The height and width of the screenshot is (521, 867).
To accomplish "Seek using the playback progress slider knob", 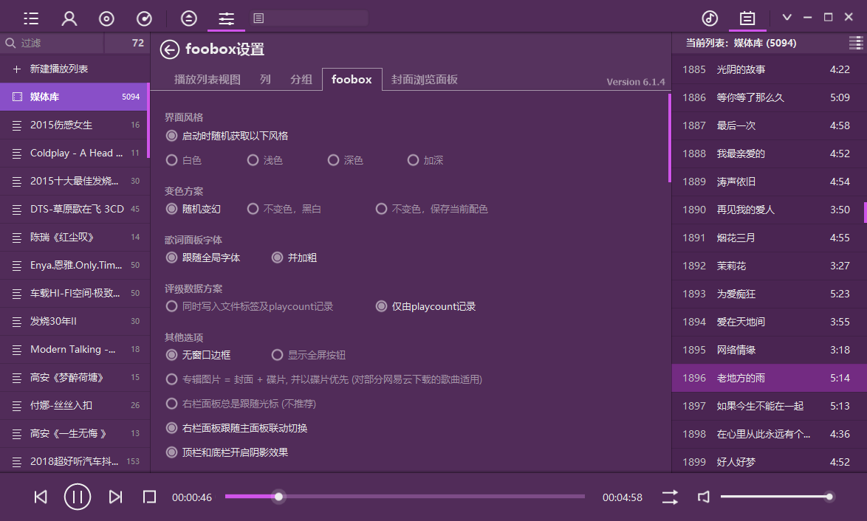I will click(278, 497).
